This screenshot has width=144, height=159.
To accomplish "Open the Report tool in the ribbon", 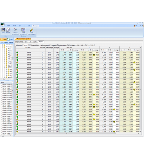I will click(8, 31).
